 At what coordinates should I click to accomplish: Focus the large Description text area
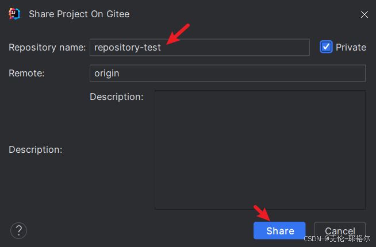coord(260,149)
